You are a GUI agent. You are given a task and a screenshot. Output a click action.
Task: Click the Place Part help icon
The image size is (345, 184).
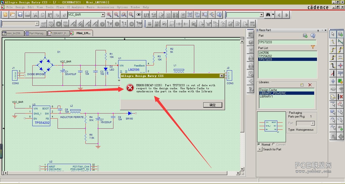pyautogui.click(x=313, y=36)
